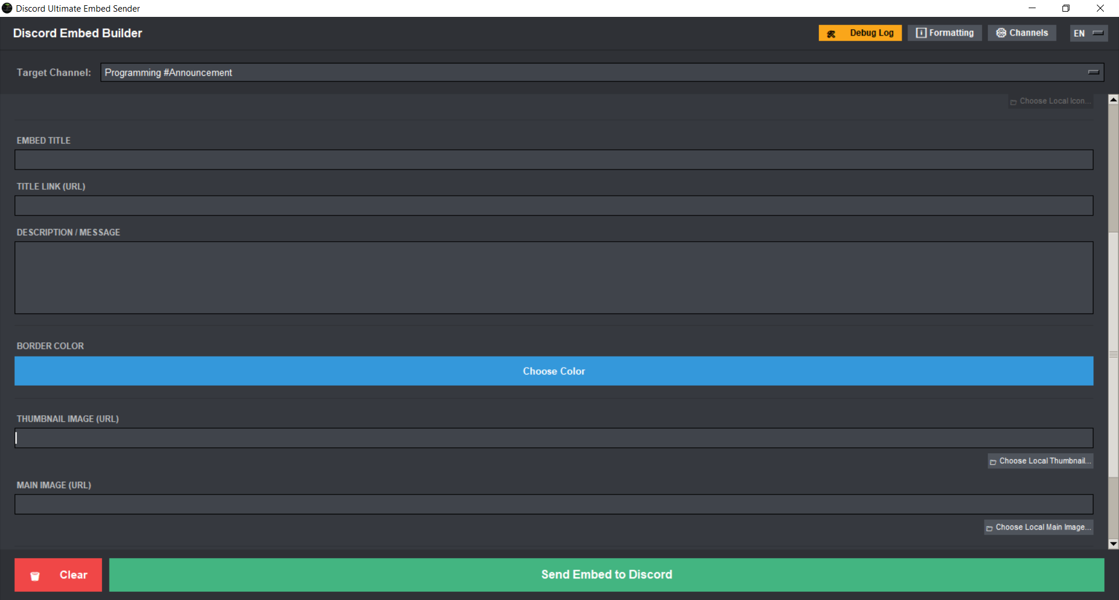This screenshot has width=1119, height=600.
Task: Click the trash icon on Clear button
Action: [x=35, y=576]
